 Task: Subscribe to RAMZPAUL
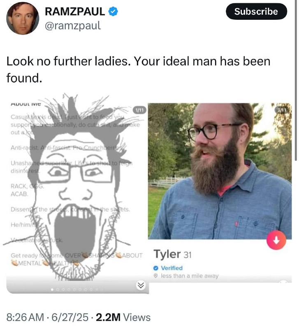[x=256, y=12]
